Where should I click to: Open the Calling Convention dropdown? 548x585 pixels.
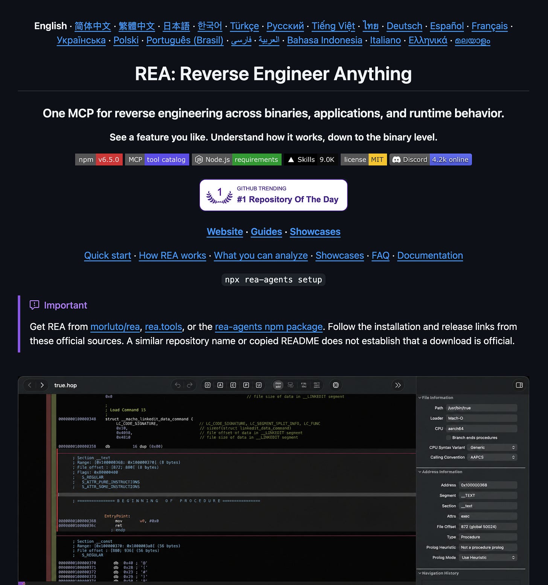coord(492,457)
